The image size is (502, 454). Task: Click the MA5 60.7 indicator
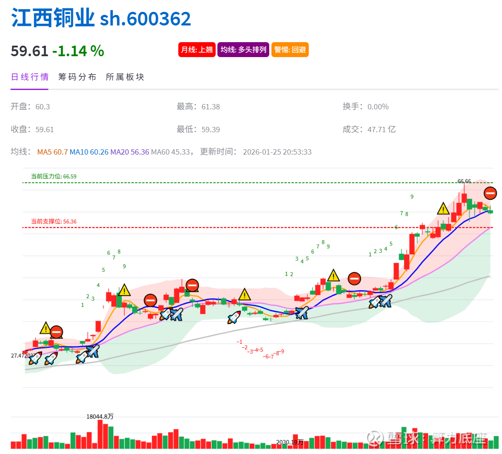point(53,152)
